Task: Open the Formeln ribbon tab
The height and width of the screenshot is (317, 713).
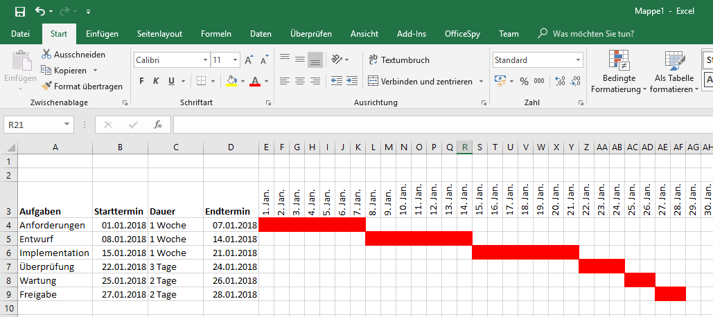Action: click(x=215, y=33)
